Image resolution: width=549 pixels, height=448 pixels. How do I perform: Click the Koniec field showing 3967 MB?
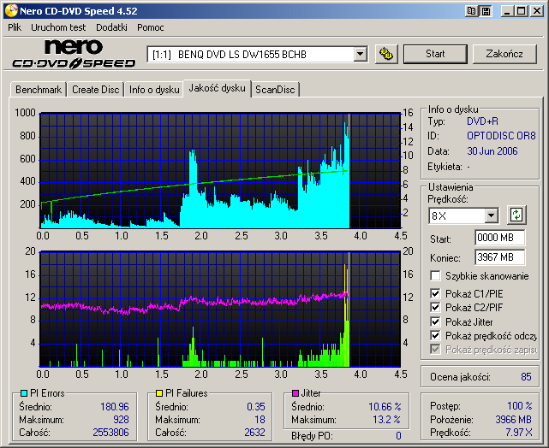(499, 257)
